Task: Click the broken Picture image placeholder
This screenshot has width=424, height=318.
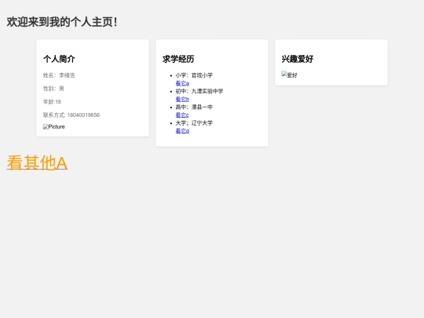Action: coord(54,127)
